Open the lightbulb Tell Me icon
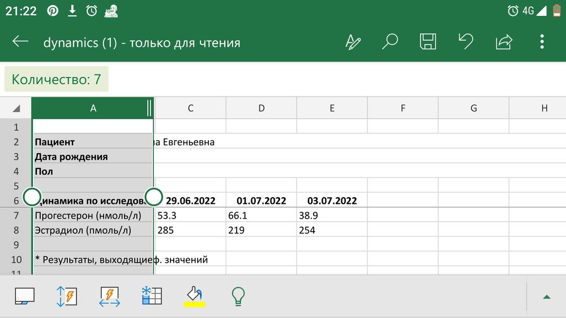The image size is (566, 318). coord(238,297)
